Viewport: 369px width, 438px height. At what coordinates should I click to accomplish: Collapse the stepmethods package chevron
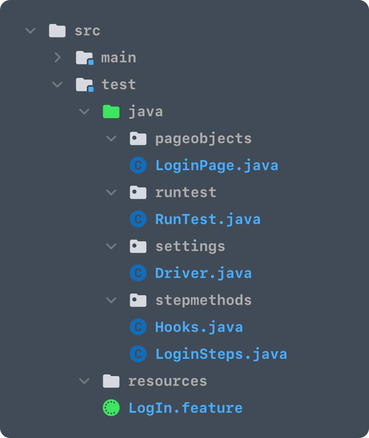pos(111,300)
